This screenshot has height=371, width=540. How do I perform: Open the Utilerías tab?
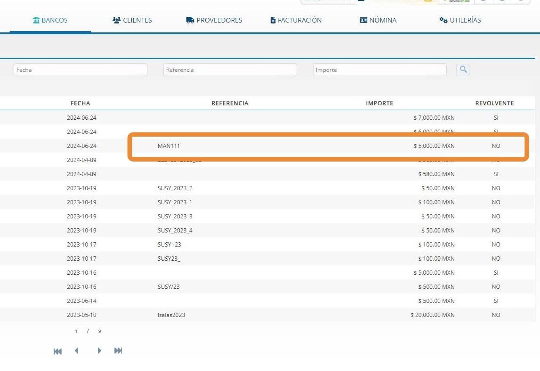point(460,20)
